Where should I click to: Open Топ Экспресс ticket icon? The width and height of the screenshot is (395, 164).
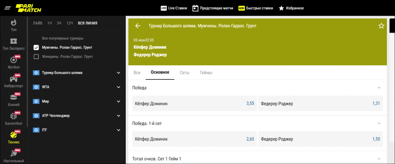(14, 41)
